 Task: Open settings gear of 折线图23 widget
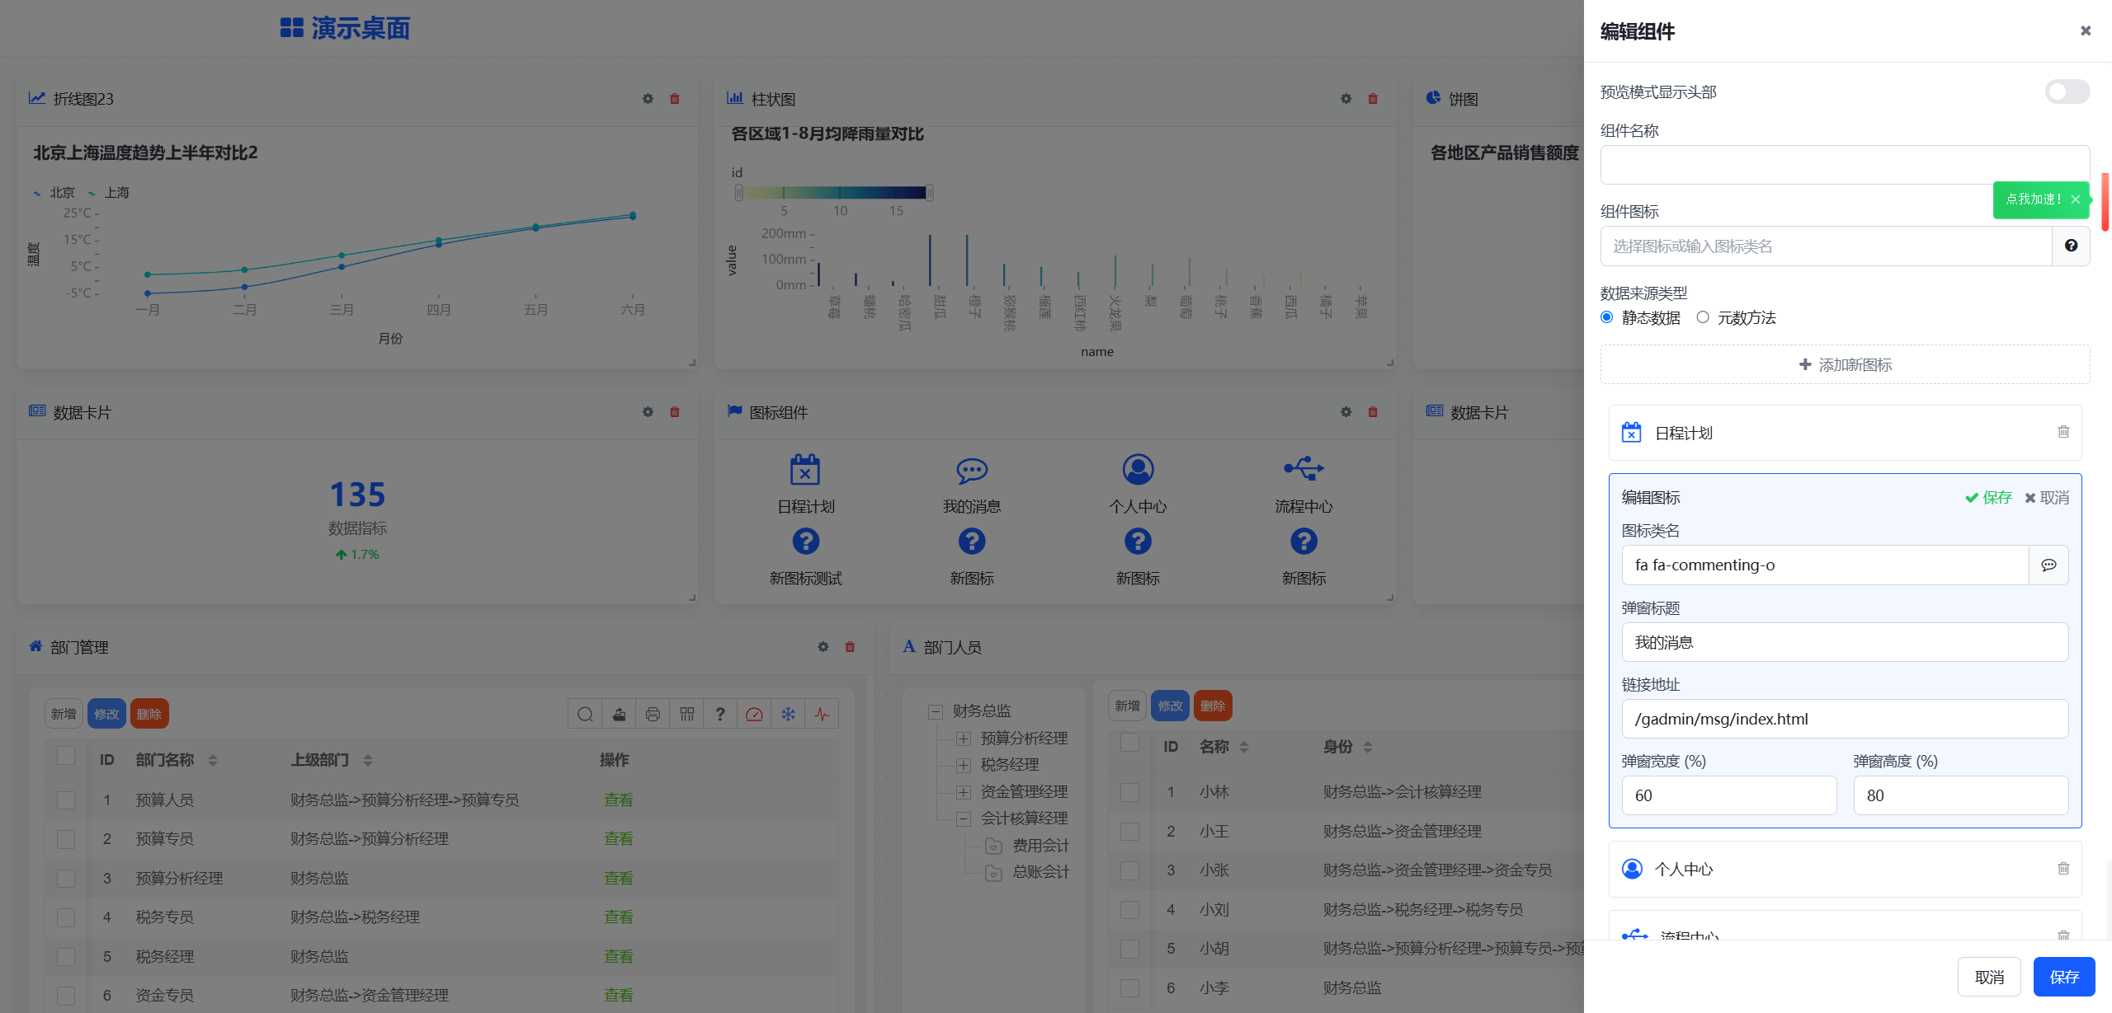pos(648,99)
